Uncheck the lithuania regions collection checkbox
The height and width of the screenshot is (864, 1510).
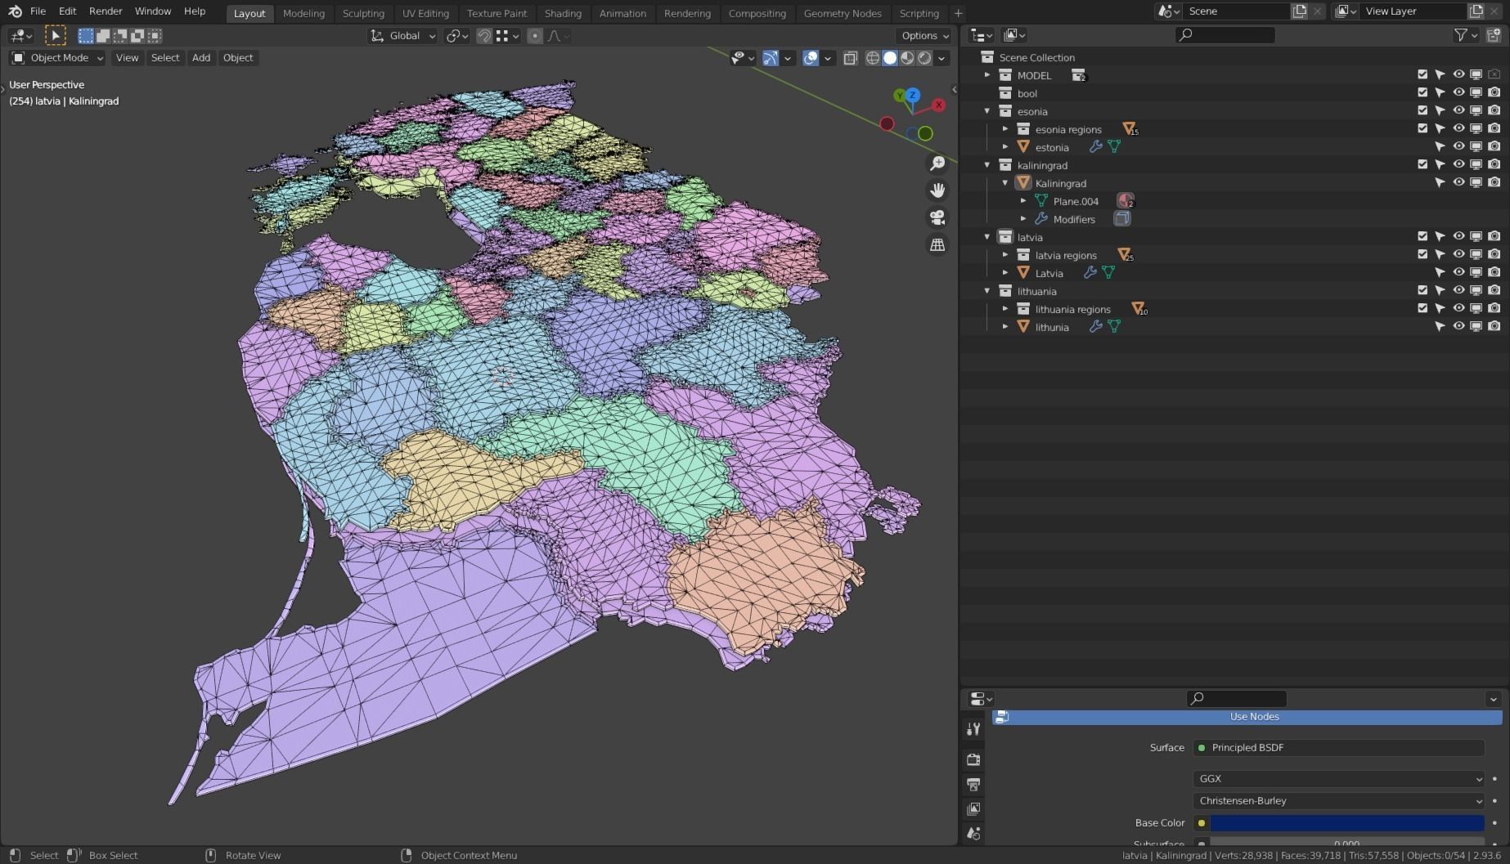click(1422, 309)
